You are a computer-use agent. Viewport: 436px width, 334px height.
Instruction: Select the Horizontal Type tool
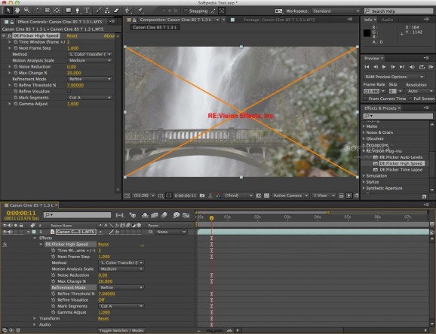(87, 11)
